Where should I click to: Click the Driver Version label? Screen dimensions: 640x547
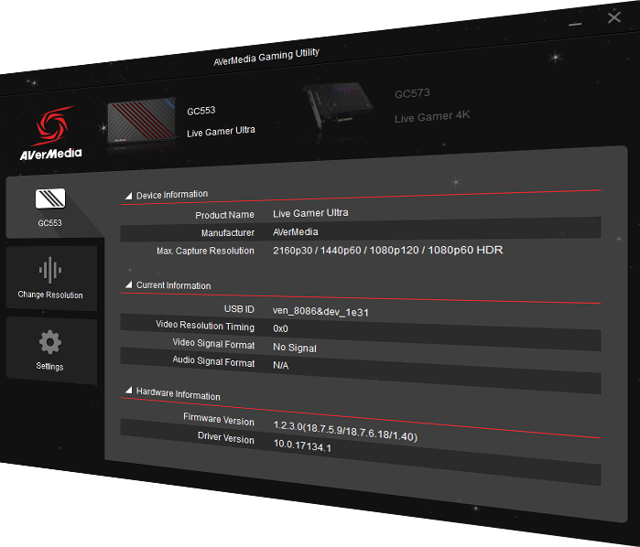pyautogui.click(x=226, y=437)
